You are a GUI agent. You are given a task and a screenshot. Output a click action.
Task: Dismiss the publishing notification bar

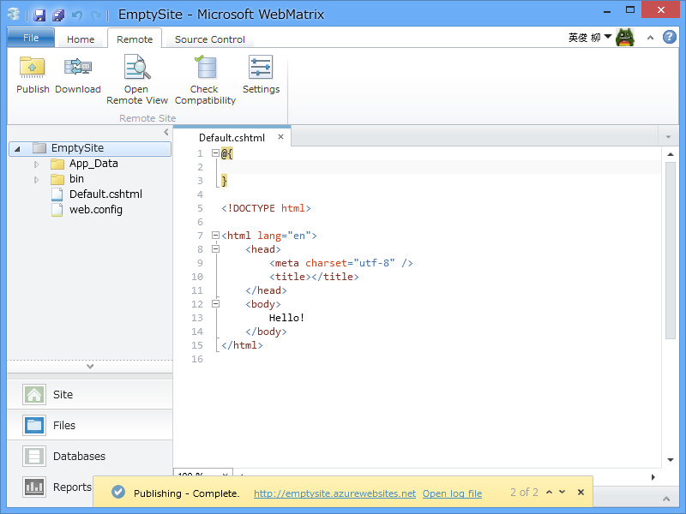click(x=581, y=492)
